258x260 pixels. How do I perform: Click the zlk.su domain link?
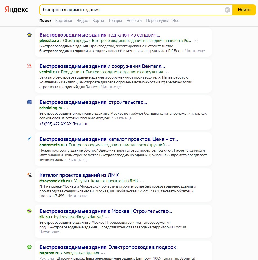click(x=44, y=217)
